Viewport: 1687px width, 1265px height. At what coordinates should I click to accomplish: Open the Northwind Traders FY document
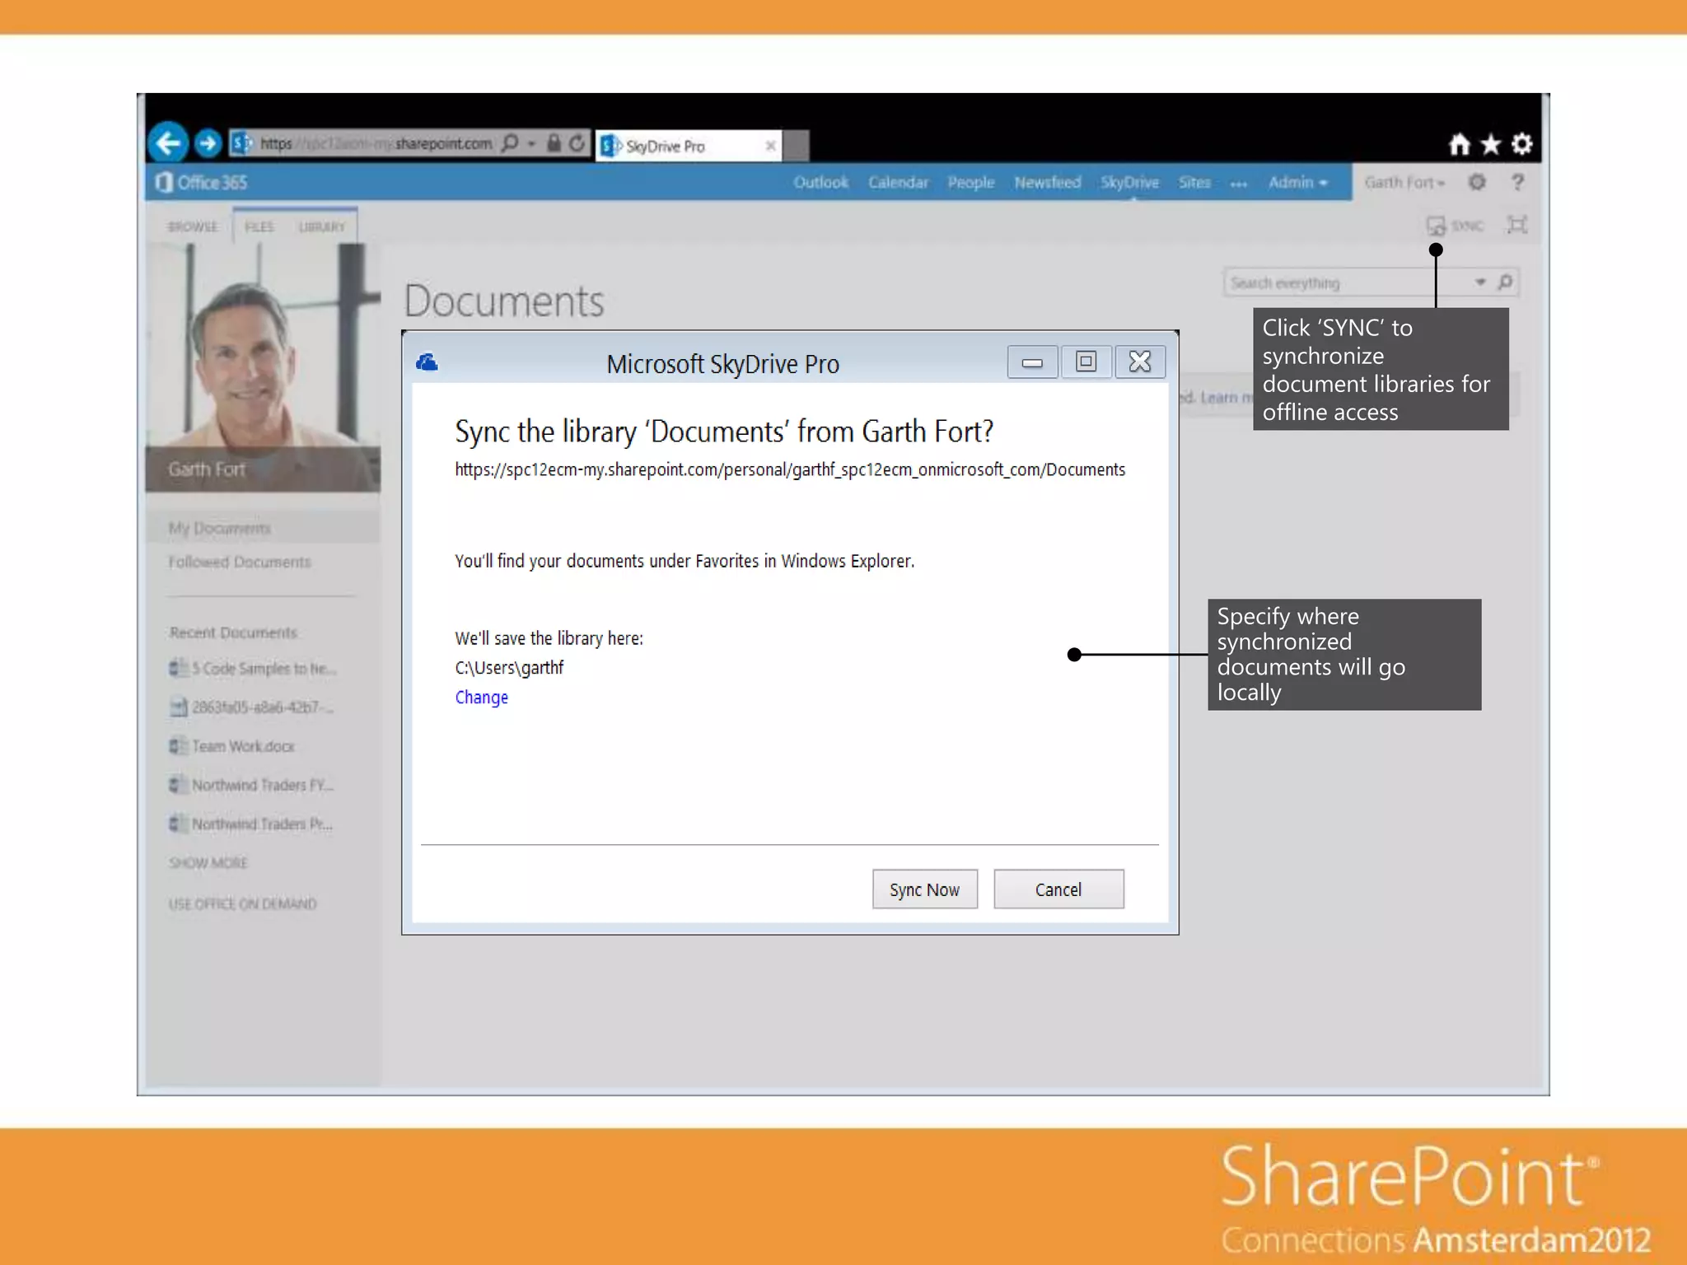(x=250, y=785)
